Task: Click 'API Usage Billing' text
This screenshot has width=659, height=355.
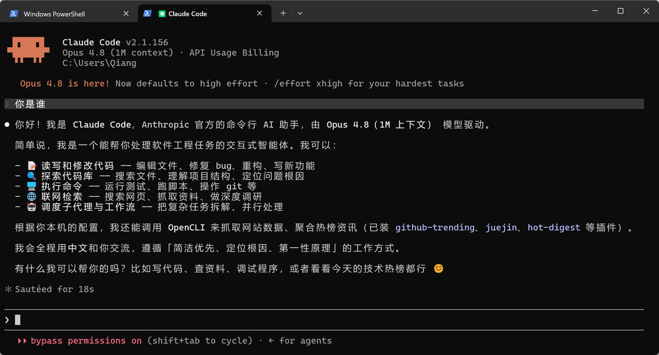Action: pyautogui.click(x=234, y=53)
